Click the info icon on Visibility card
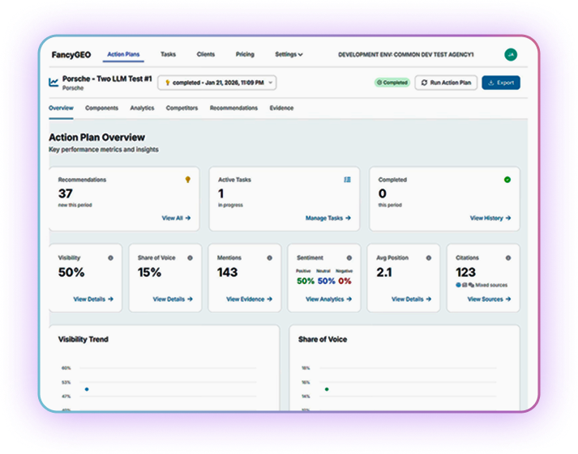578x454 pixels. pos(110,257)
